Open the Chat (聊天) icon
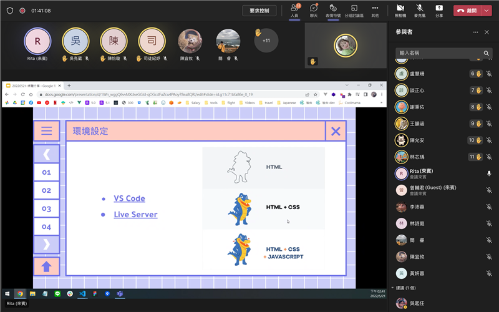 (314, 10)
